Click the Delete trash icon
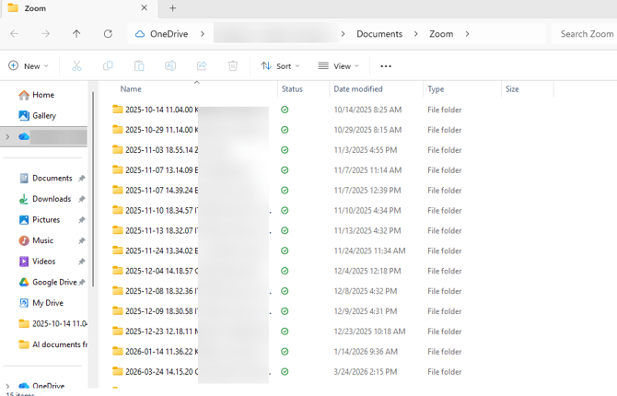The width and height of the screenshot is (617, 396). coord(233,66)
